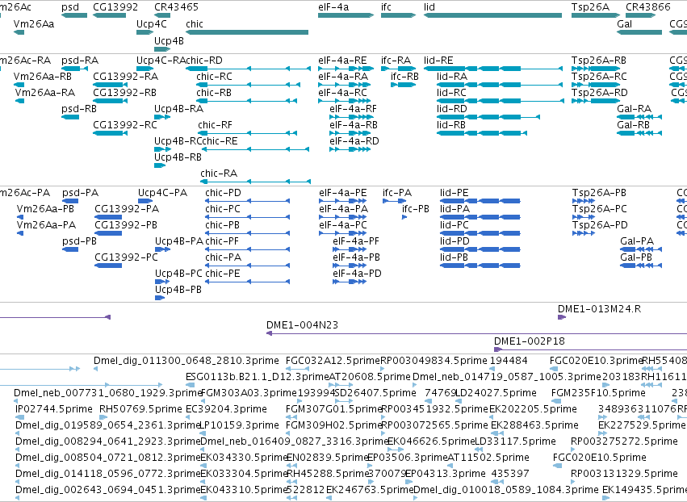687x502 pixels.
Task: Click transcript chic-RB label
Action: (214, 93)
